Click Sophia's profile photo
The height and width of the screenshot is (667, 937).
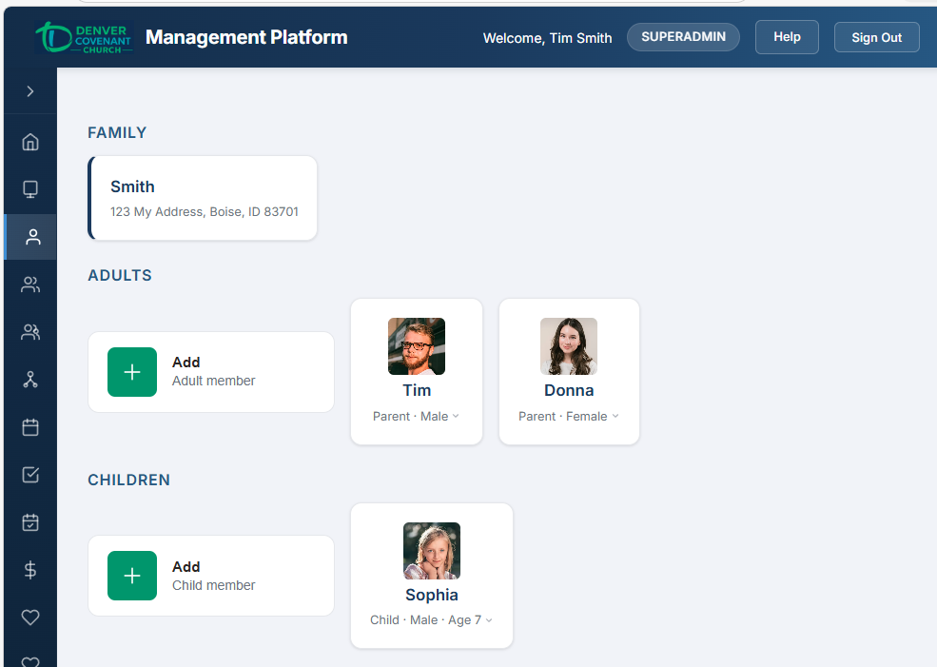tap(432, 551)
